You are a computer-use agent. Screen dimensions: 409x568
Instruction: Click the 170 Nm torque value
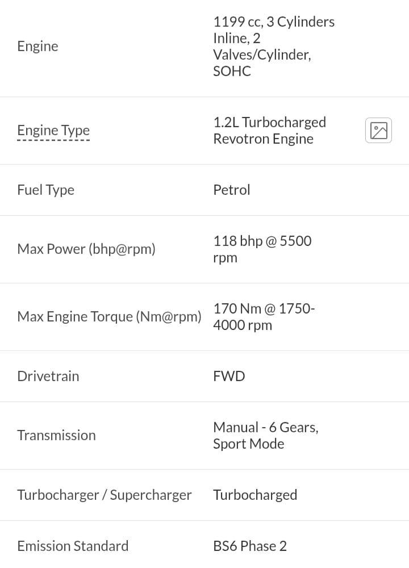[x=264, y=316]
